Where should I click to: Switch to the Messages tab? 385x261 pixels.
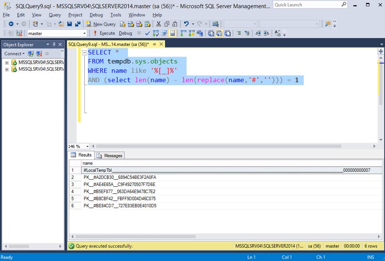tap(110, 155)
